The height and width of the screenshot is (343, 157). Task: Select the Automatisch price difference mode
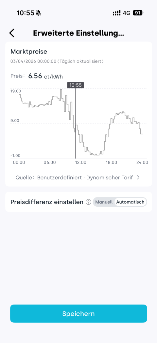[x=130, y=202]
